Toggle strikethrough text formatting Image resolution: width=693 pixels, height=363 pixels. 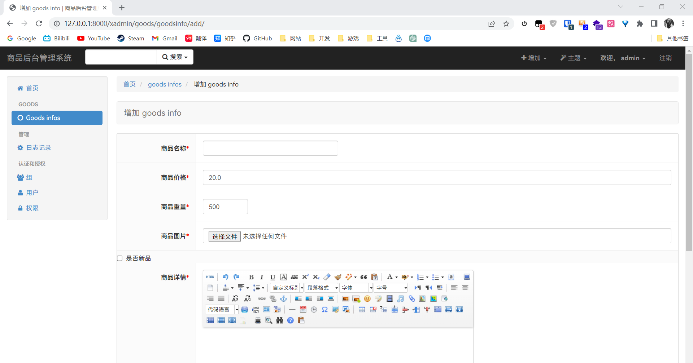(x=295, y=277)
